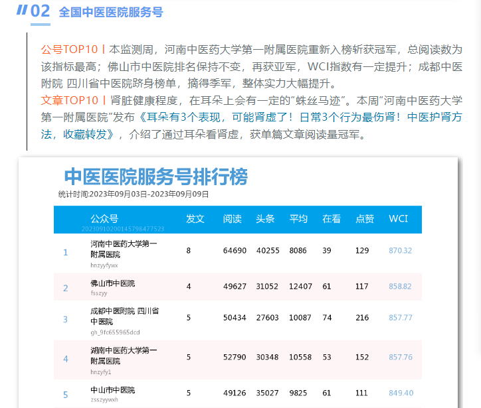Click average value 9825
Image resolution: width=481 pixels, height=408 pixels.
[298, 393]
